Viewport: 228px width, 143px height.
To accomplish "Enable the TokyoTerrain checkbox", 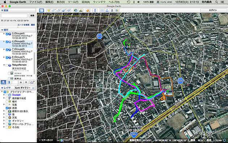I will tap(7, 65).
